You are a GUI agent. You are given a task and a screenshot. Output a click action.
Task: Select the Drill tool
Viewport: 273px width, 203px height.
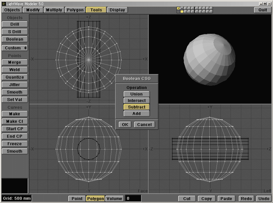click(14, 24)
